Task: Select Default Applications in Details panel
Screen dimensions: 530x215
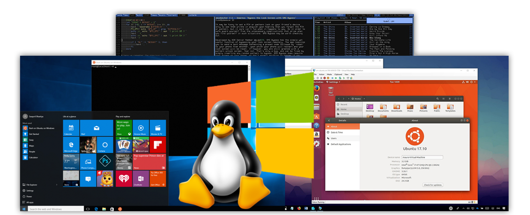Action: (x=343, y=144)
